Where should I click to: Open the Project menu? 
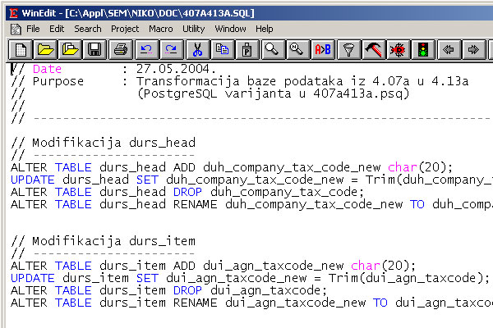click(x=125, y=29)
